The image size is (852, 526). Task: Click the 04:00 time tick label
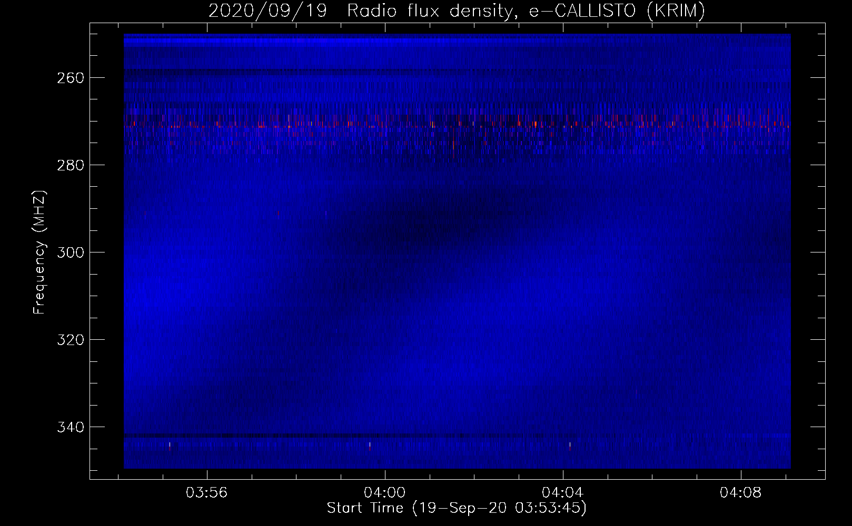pos(385,493)
